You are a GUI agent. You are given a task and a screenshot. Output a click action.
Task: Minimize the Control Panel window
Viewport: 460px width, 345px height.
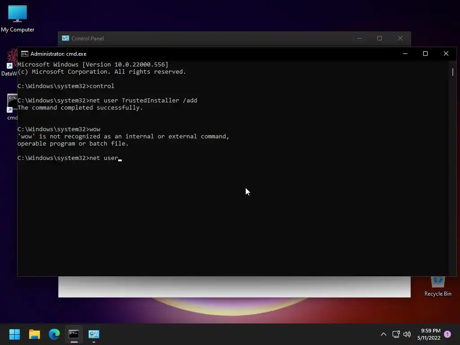pos(359,39)
